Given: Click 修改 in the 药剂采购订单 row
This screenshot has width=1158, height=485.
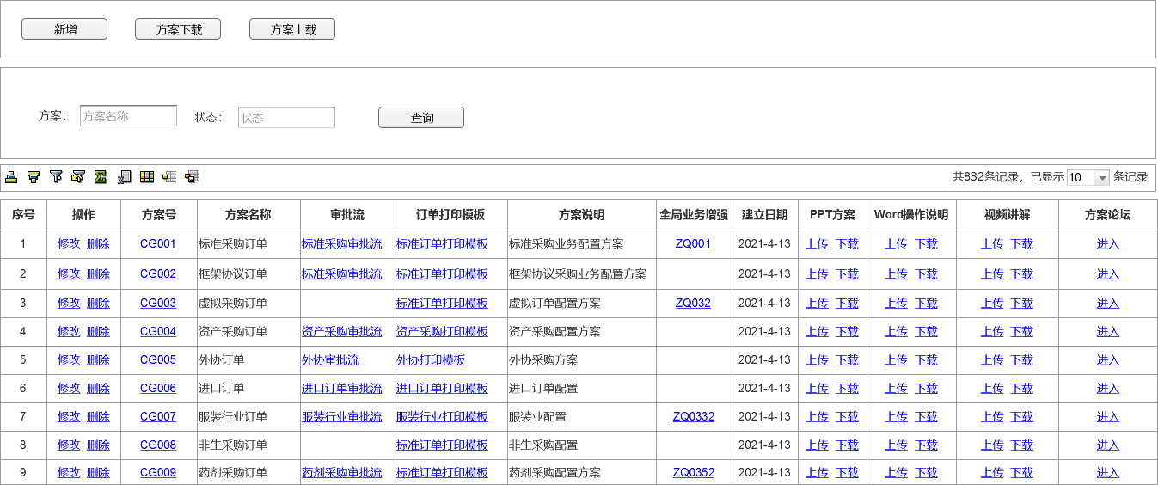Looking at the screenshot, I should (69, 473).
